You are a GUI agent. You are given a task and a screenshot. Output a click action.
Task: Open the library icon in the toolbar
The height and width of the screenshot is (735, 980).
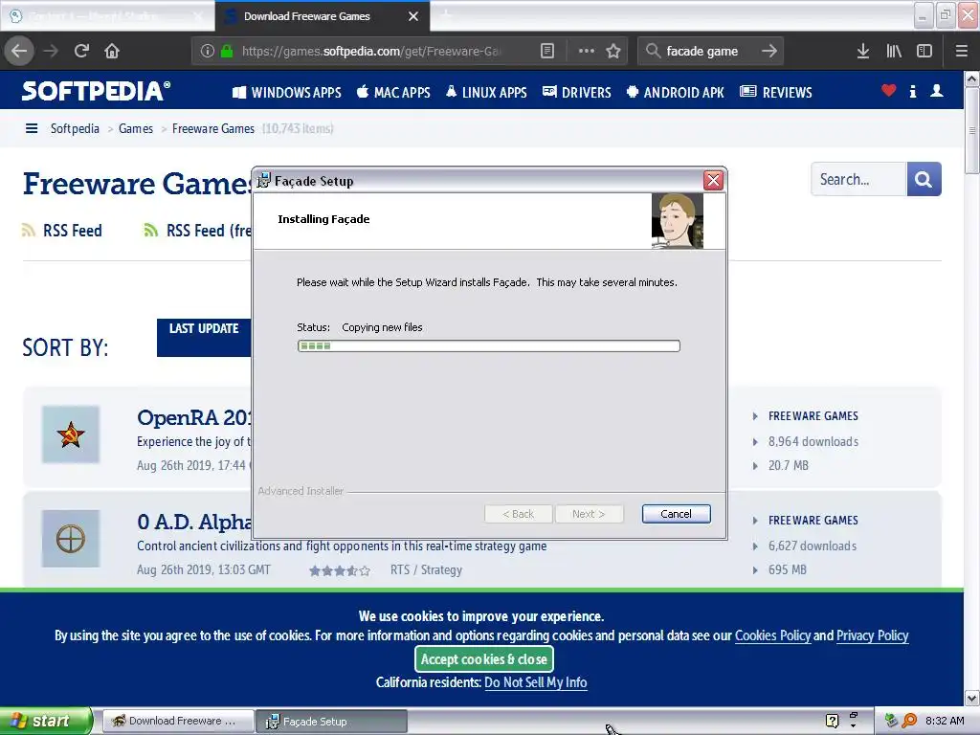(894, 51)
